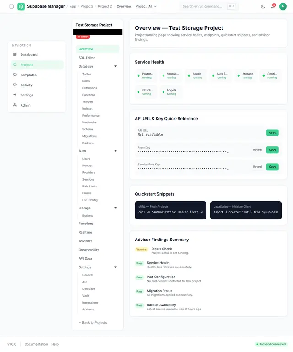Open the Observability menu item
The height and width of the screenshot is (352, 293).
[98, 250]
